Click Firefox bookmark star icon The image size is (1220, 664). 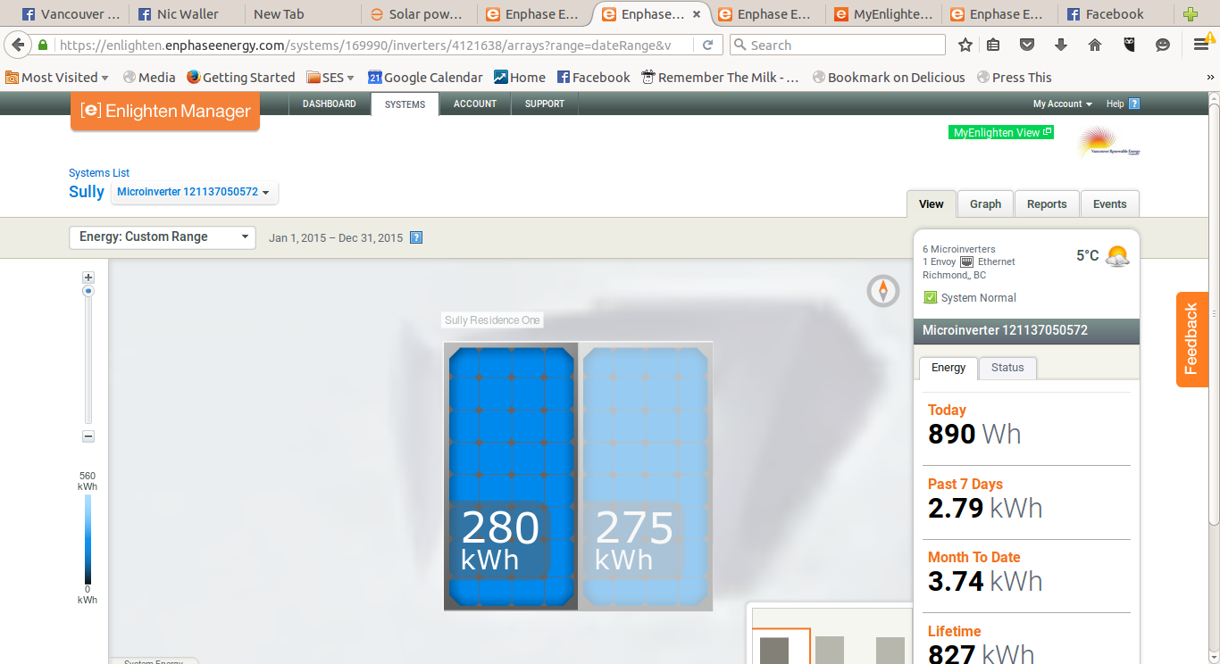click(965, 45)
